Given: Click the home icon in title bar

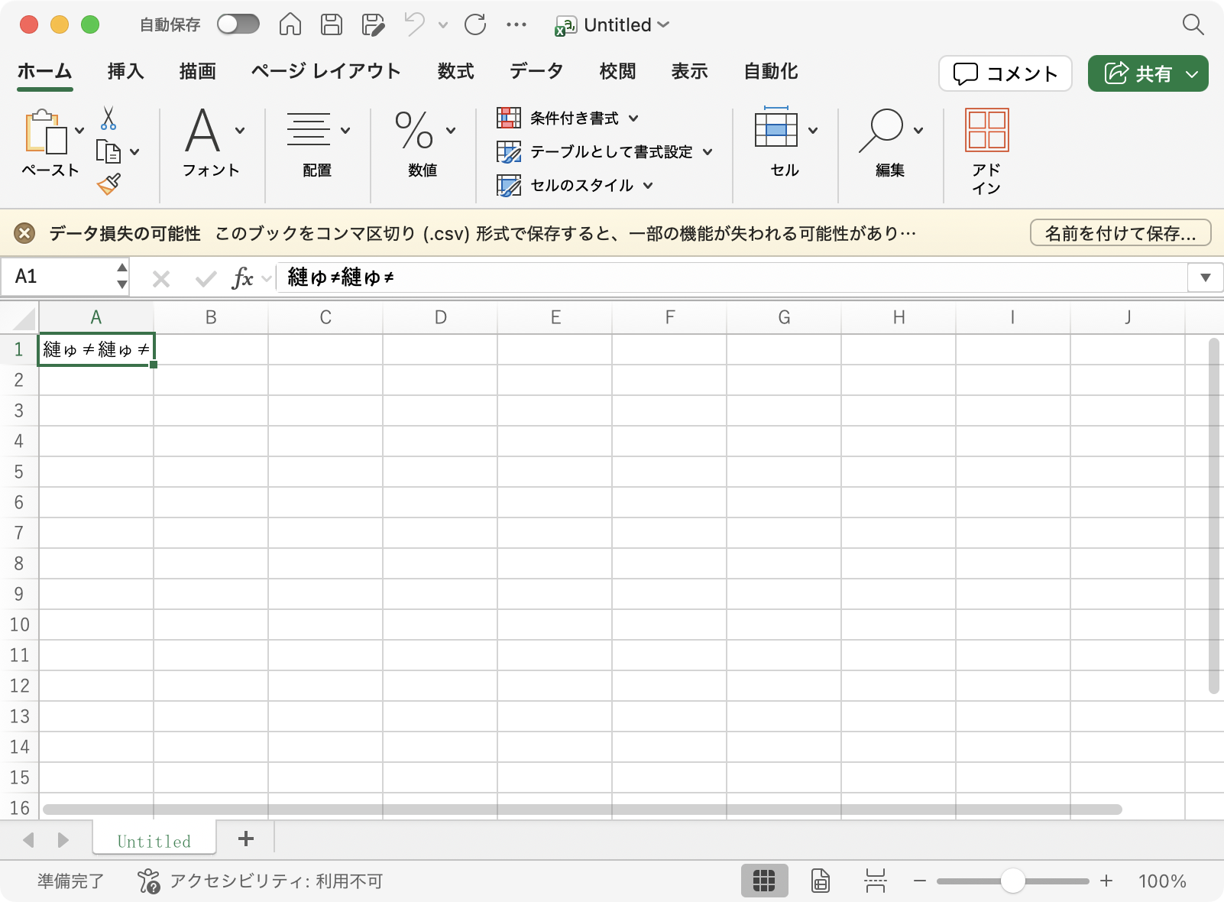Looking at the screenshot, I should (290, 24).
